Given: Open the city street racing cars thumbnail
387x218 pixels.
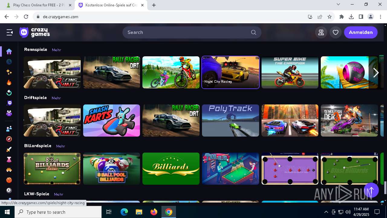Looking at the screenshot, I should (x=290, y=121).
